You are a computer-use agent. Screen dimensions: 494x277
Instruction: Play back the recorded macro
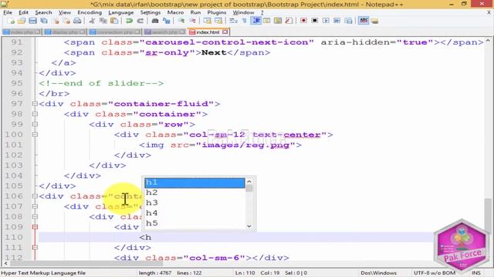[326, 21]
